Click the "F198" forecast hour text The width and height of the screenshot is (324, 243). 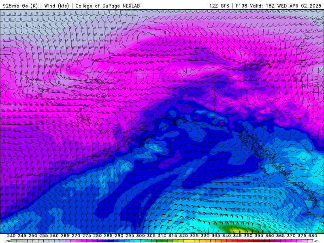click(241, 6)
